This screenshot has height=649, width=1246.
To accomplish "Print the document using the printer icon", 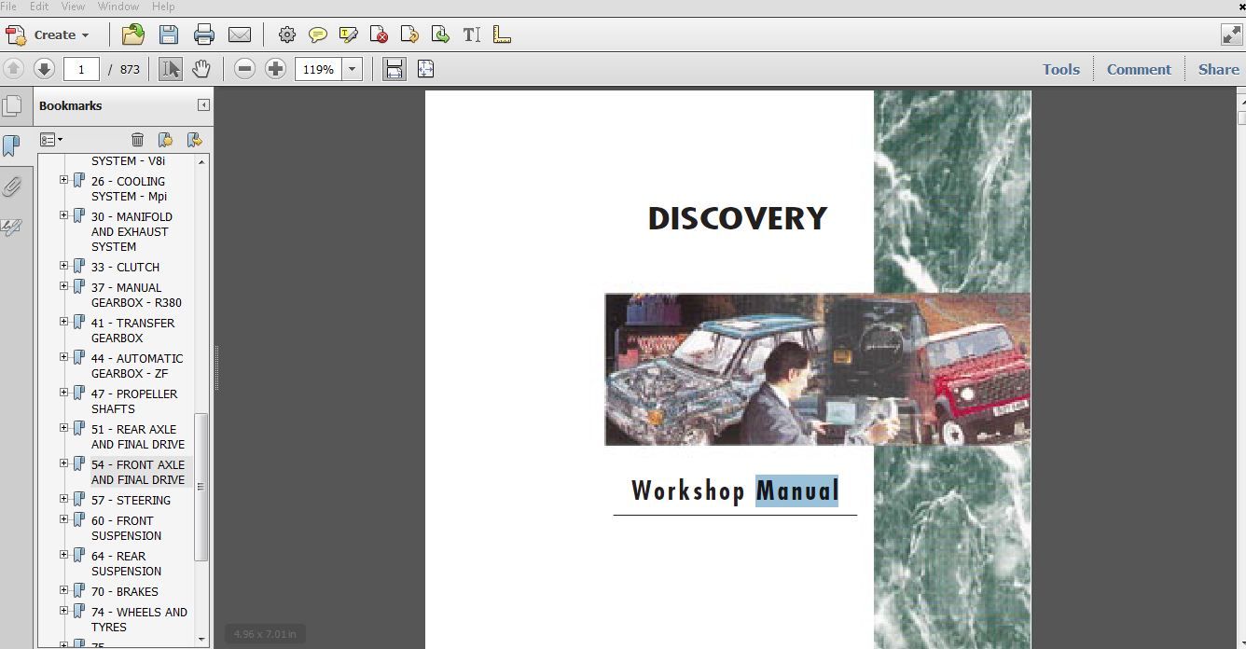I will pos(204,35).
